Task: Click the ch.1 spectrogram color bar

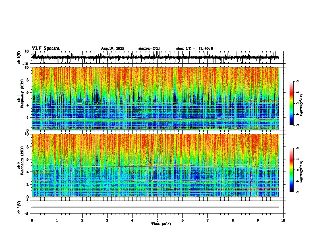Action: [291, 103]
